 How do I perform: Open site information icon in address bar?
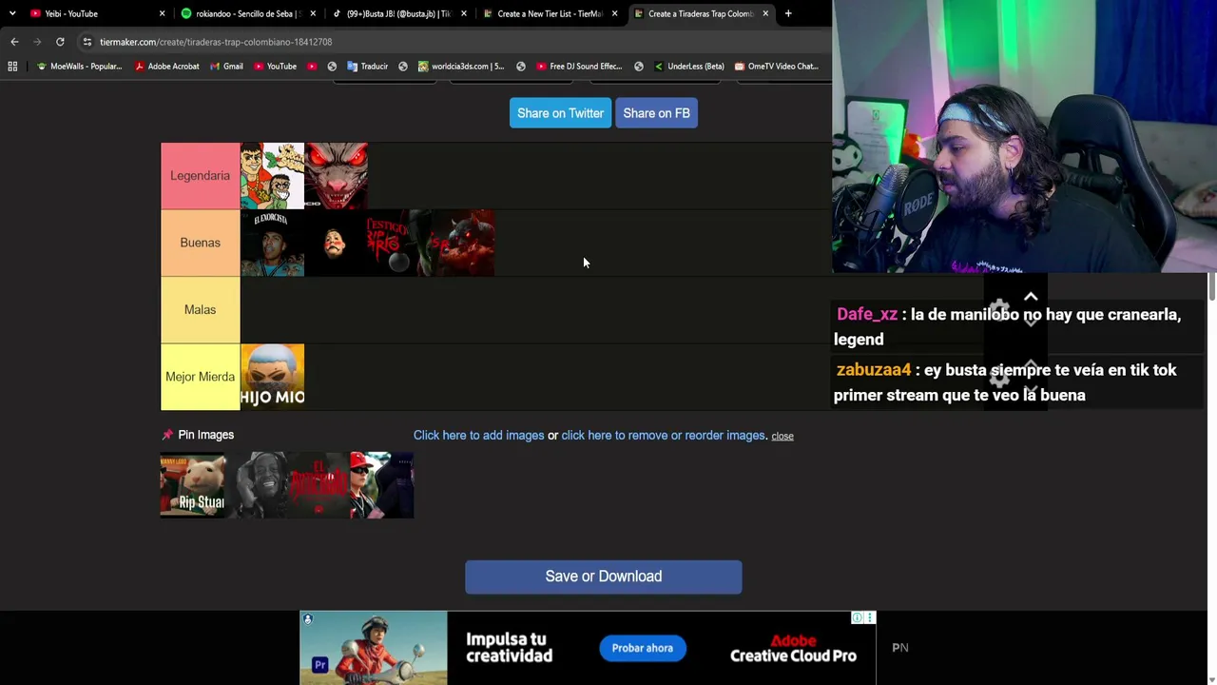tap(87, 42)
